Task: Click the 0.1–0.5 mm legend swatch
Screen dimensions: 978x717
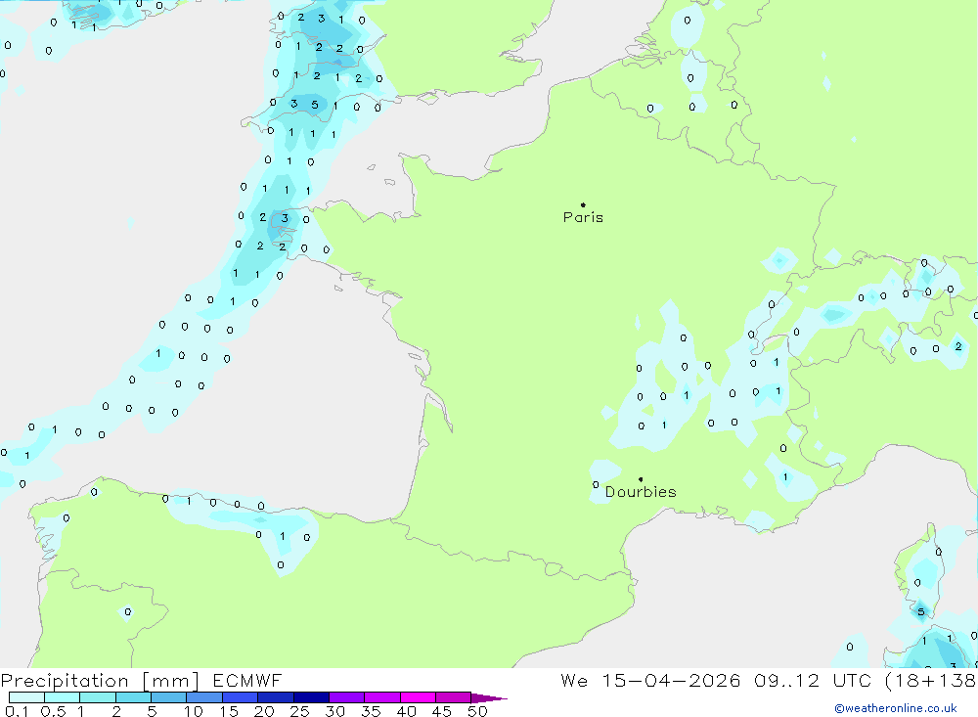Action: (x=26, y=697)
